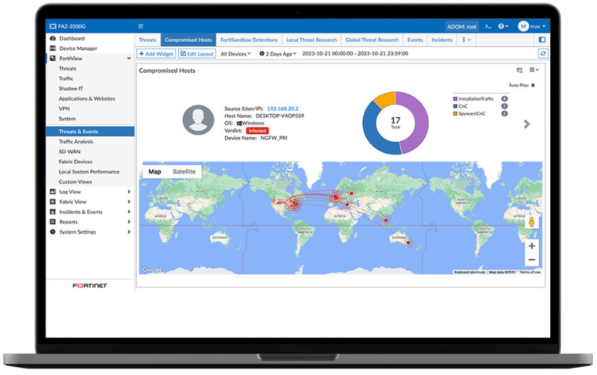Open the All Devices dropdown
This screenshot has width=597, height=375.
pyautogui.click(x=236, y=54)
